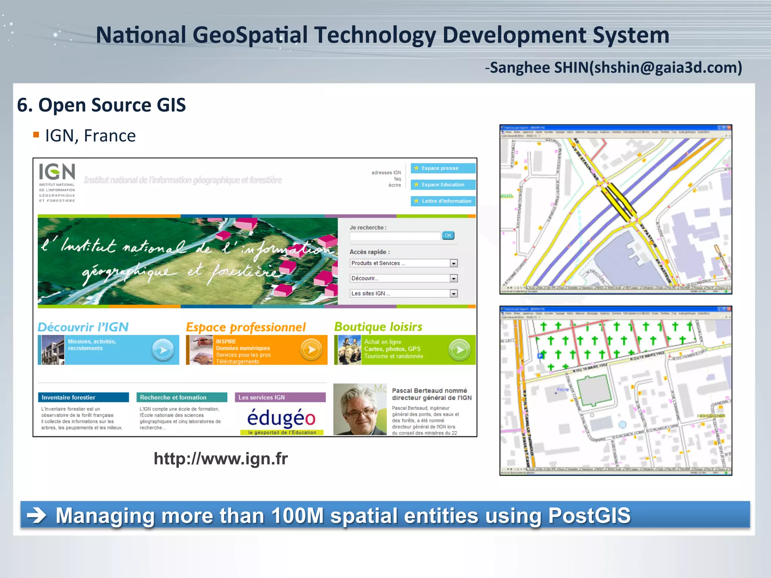Follow the adresses IGN link
Screen dimensions: 771x578
pyautogui.click(x=386, y=173)
